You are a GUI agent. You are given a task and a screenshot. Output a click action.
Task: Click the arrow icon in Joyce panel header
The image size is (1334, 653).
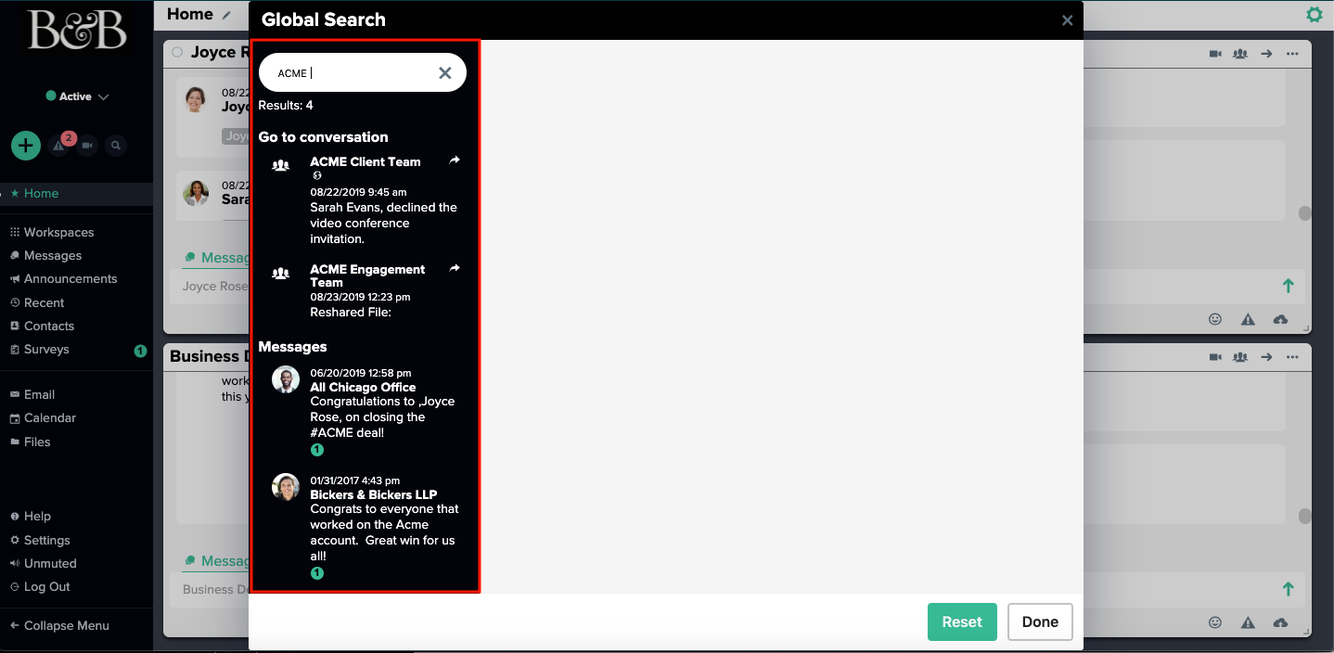(x=1266, y=54)
